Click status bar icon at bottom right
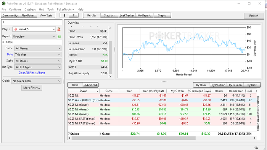 [256, 148]
